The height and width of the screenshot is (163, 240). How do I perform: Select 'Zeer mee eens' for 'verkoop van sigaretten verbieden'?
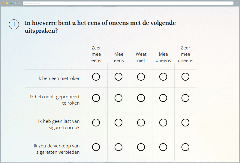[96, 147]
